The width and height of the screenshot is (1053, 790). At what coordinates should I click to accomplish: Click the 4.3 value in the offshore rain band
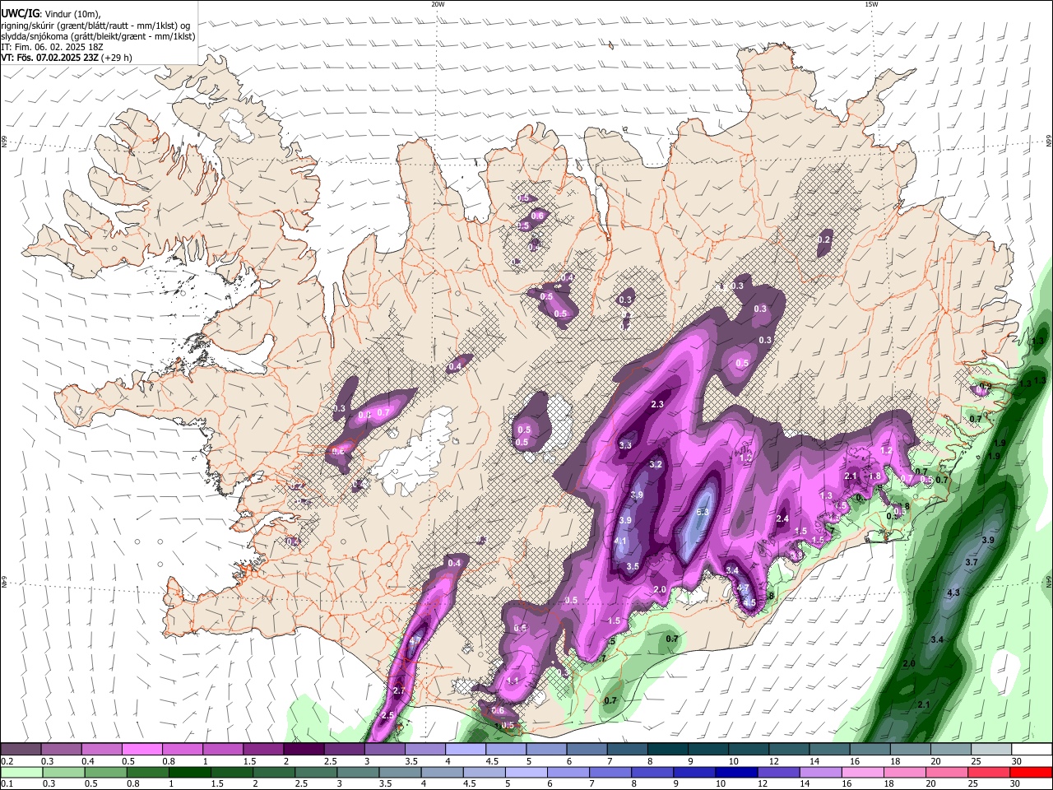click(954, 592)
